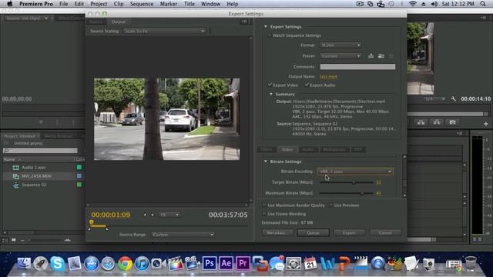
Task: Click the Target Bitrate slider handle
Action: (x=354, y=182)
